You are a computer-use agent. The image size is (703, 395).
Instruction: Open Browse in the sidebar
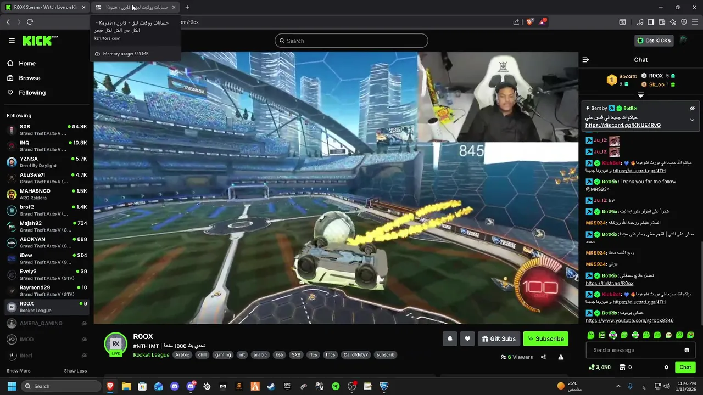coord(29,78)
